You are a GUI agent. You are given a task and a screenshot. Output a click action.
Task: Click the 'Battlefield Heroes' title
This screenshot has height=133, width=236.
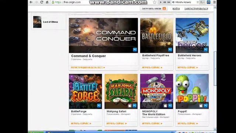pos(190,55)
